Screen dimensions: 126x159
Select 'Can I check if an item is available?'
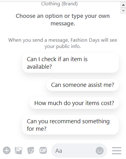click(x=70, y=63)
